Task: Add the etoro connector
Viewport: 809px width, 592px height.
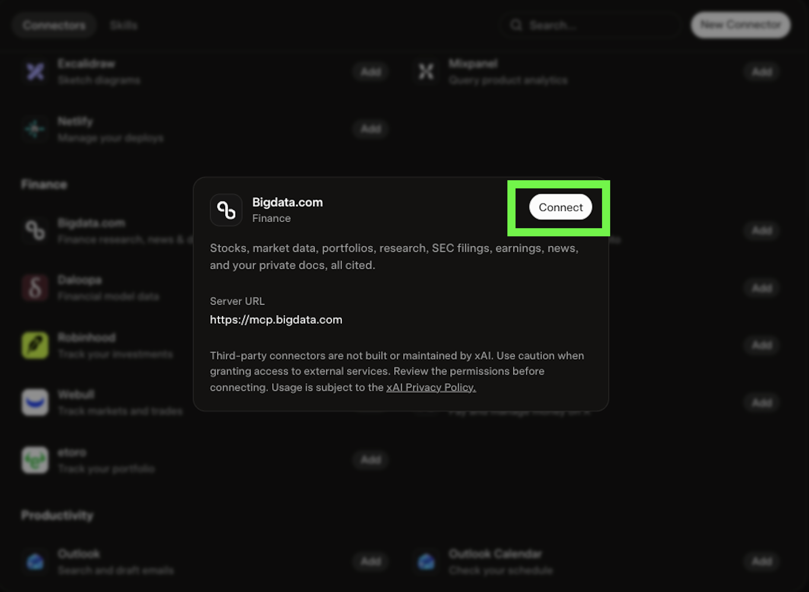Action: tap(371, 460)
